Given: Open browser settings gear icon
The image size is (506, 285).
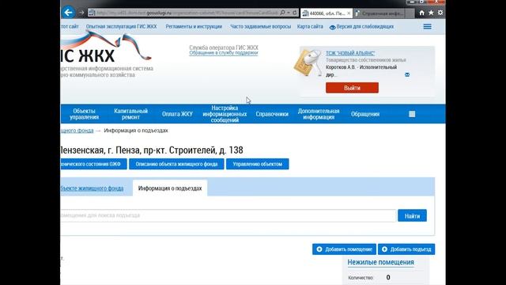Looking at the screenshot, I should [440, 13].
